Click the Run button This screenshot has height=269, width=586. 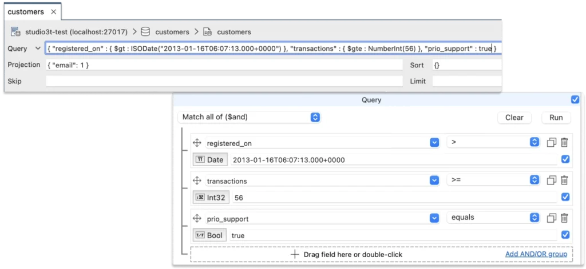coord(556,118)
